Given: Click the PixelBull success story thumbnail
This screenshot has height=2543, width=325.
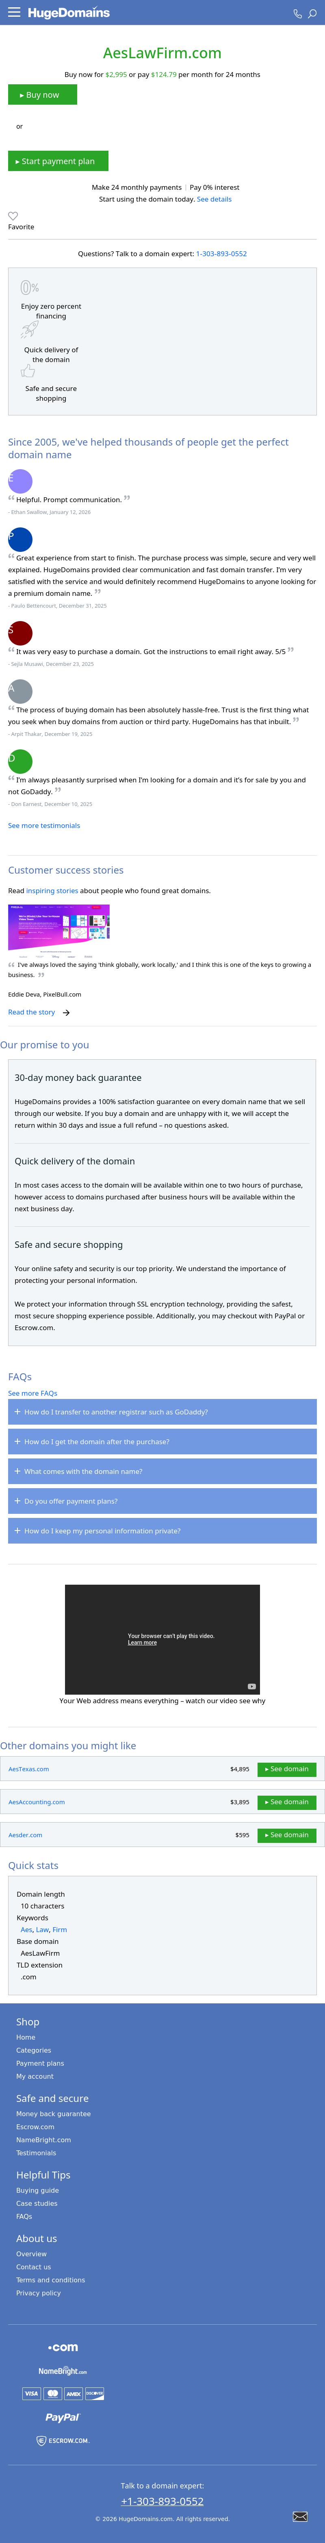Looking at the screenshot, I should coord(59,926).
